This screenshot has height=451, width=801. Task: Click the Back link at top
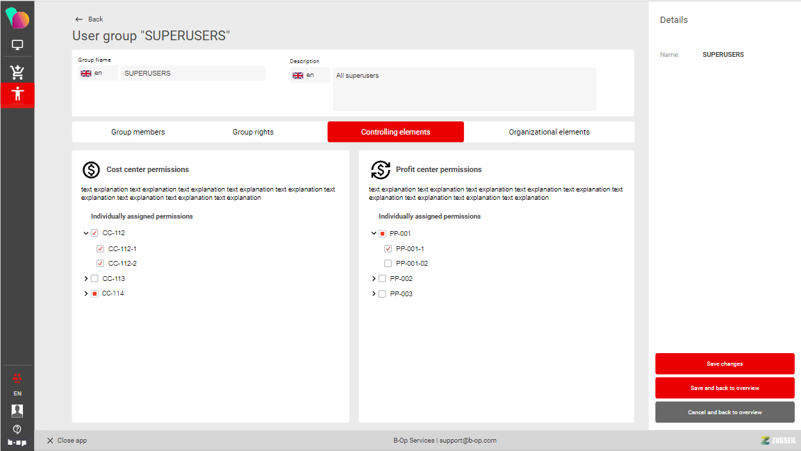pos(90,19)
